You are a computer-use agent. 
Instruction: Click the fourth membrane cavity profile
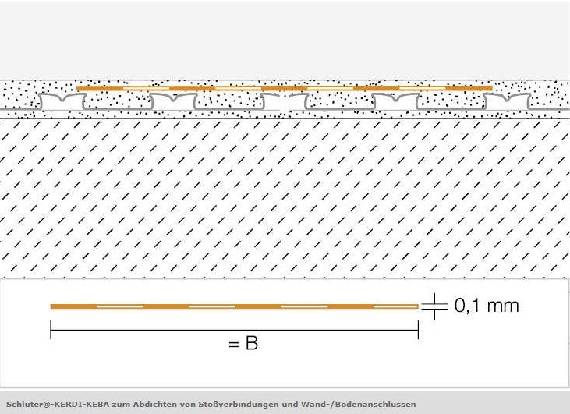(395, 101)
